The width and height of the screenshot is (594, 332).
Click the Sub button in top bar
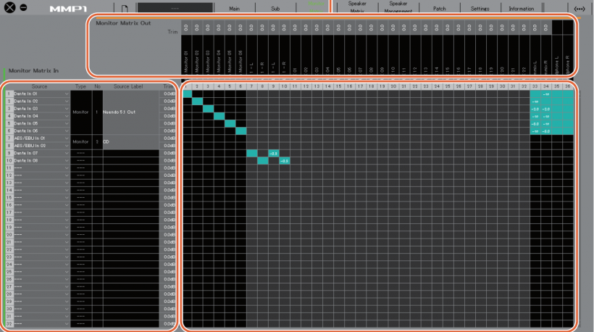pos(275,9)
